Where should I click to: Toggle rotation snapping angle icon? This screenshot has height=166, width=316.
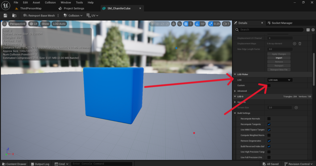(x=197, y=24)
